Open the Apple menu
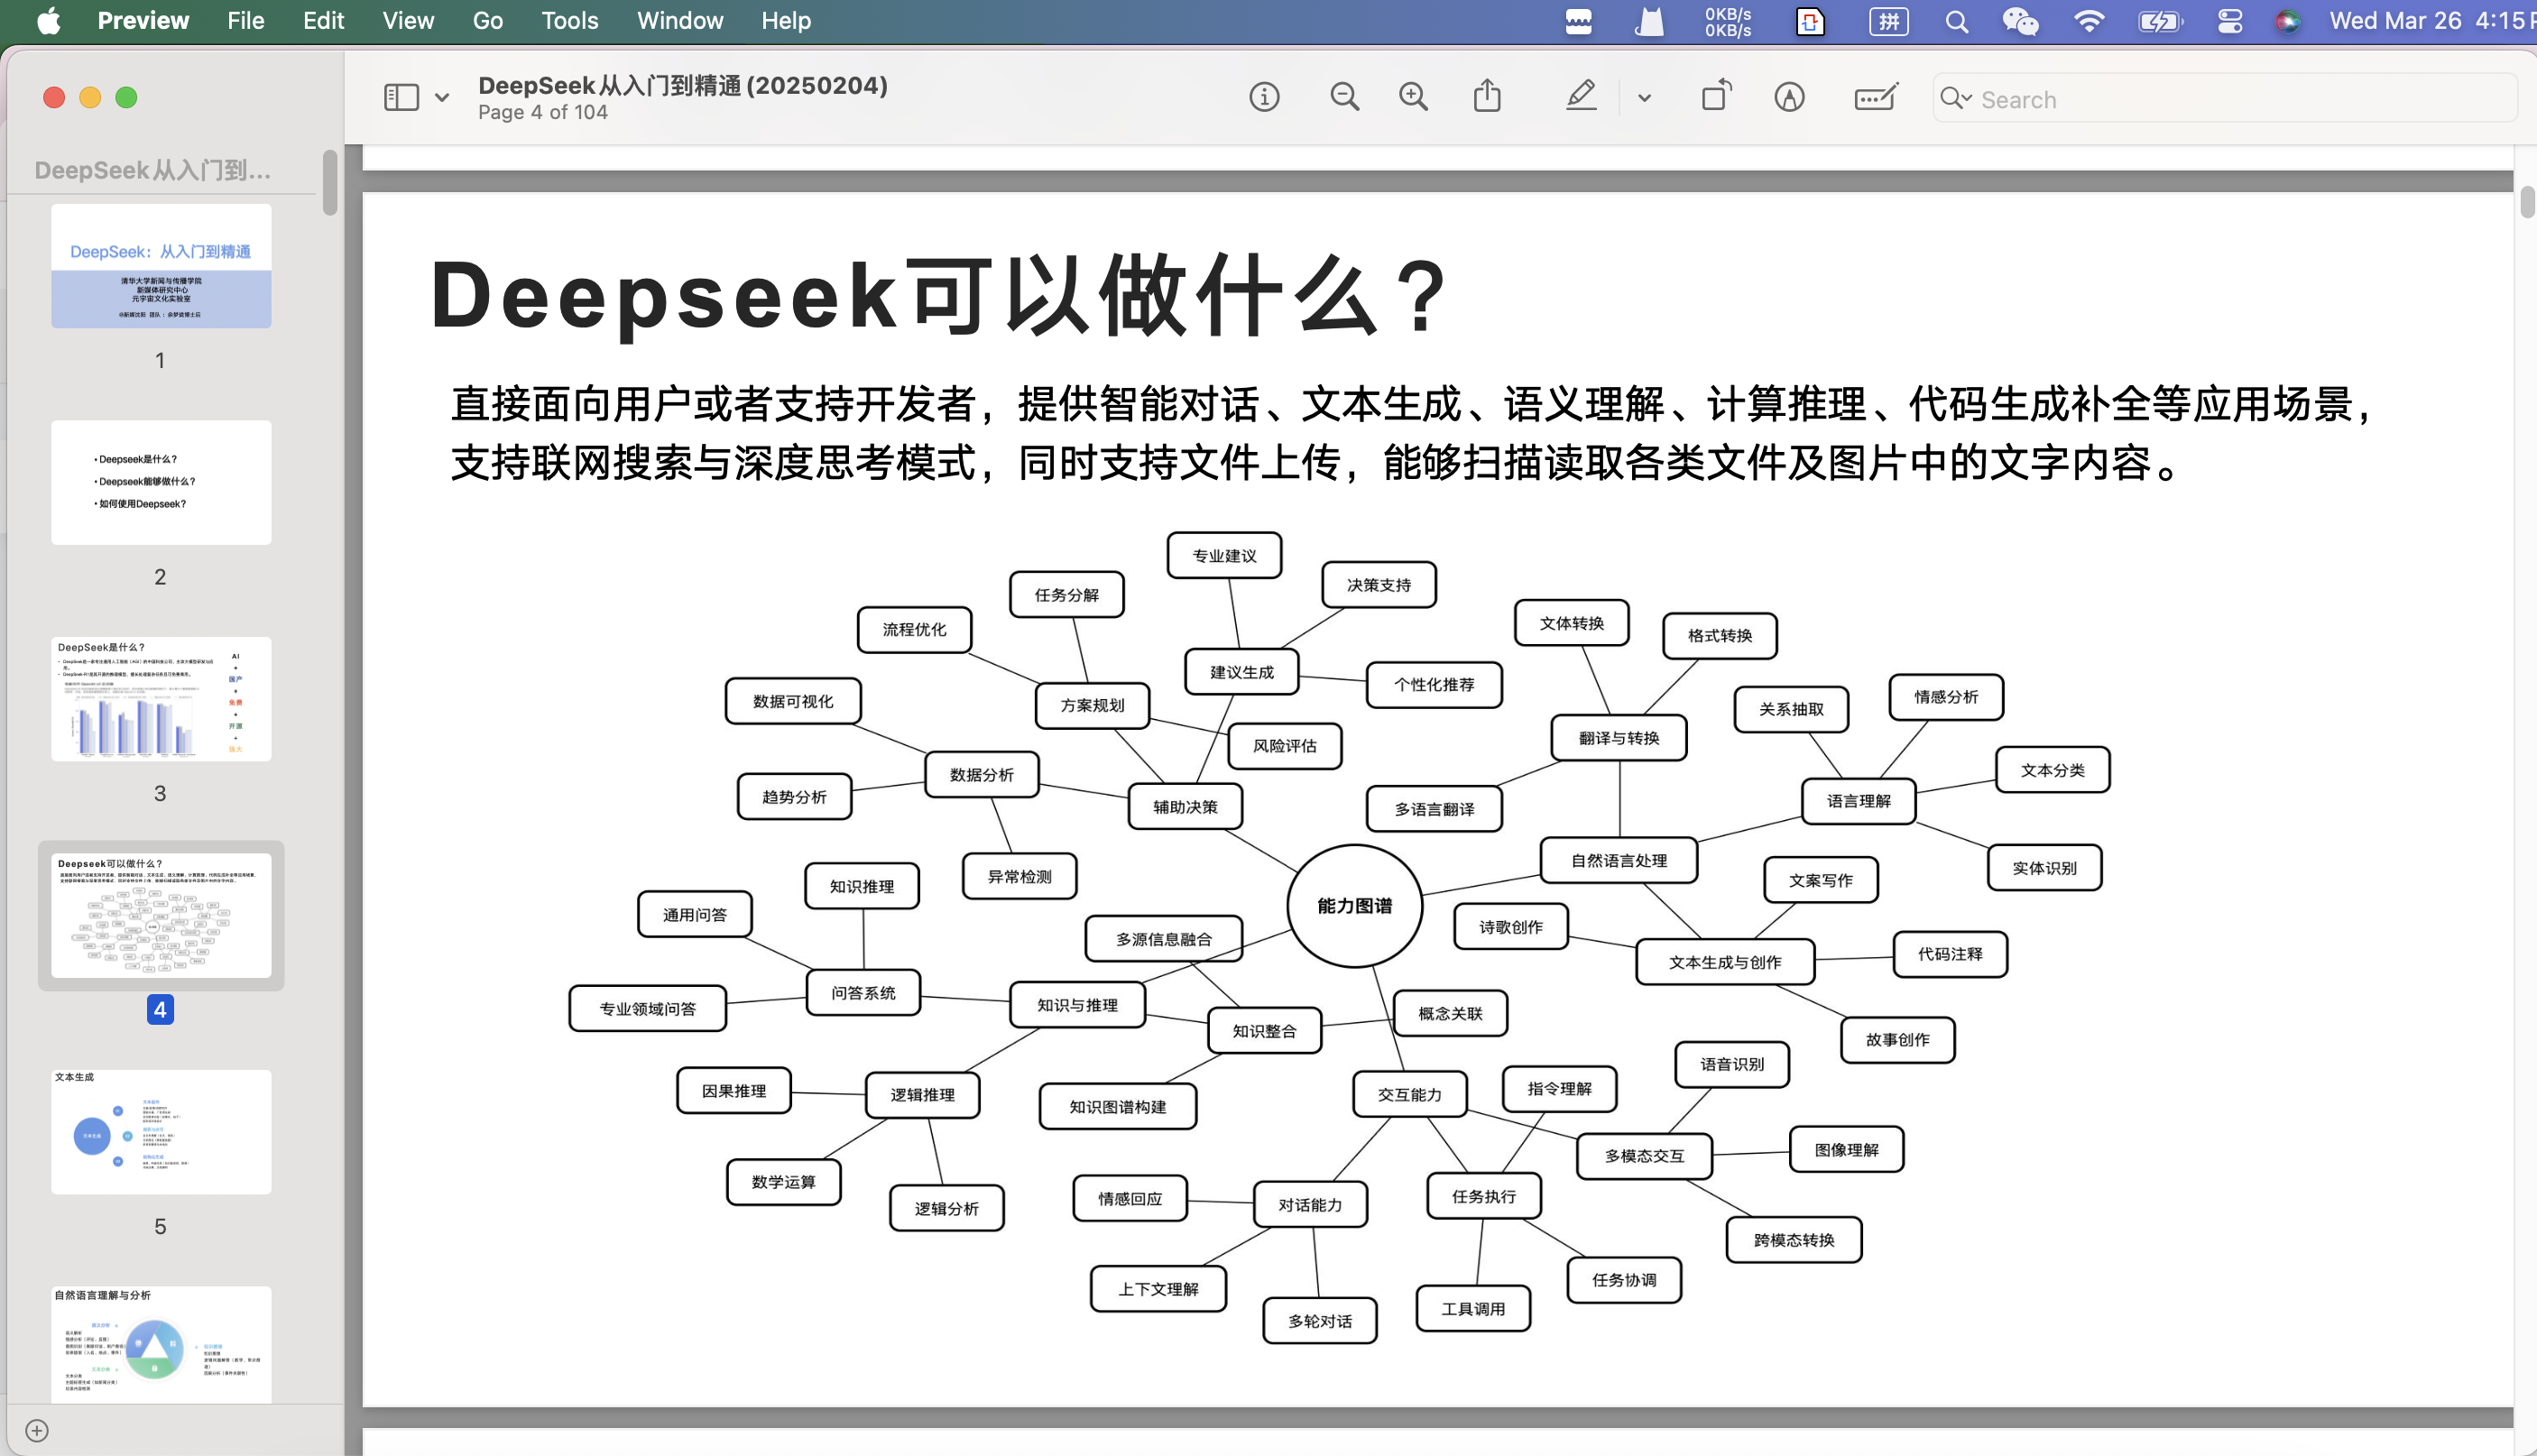Screen dimensions: 2537x1456 point(48,21)
